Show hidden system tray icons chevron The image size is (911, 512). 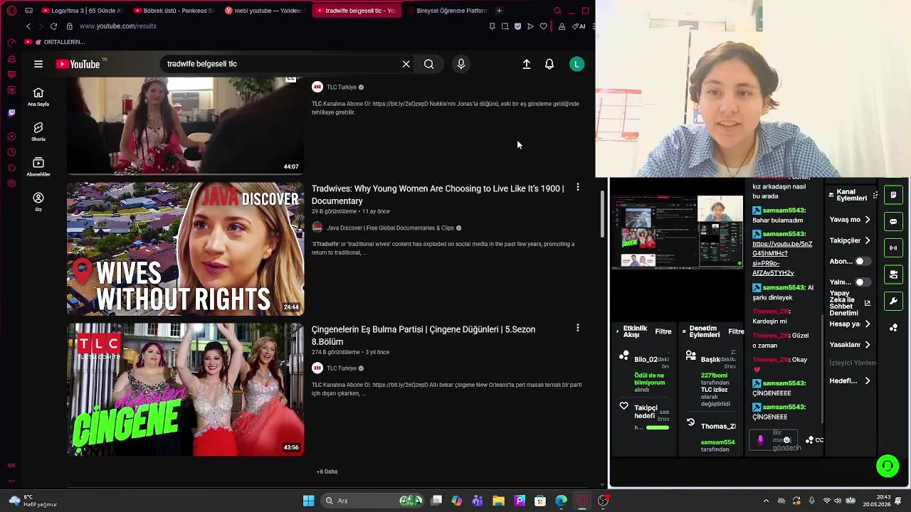766,501
